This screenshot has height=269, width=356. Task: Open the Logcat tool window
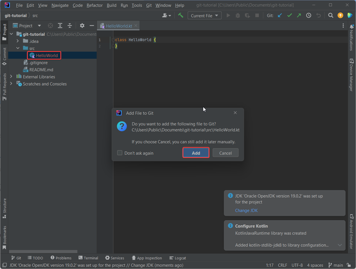point(177,258)
